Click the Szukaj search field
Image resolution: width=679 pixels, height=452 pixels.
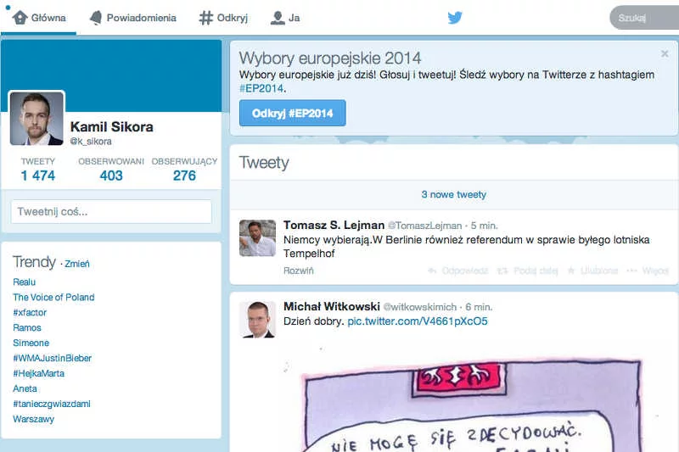(x=644, y=18)
